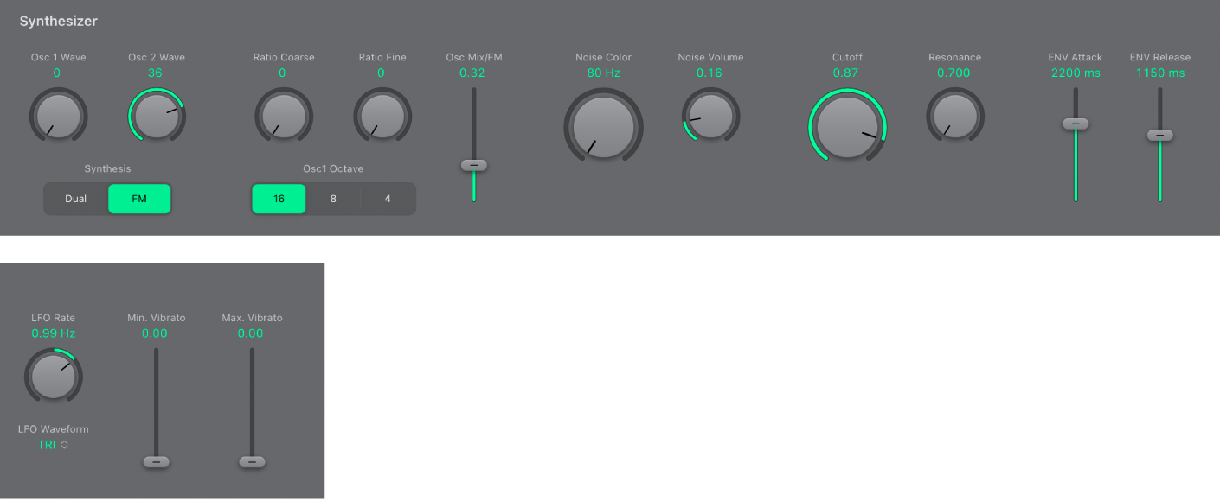Click the Osc 1 Wave knob
Viewport: 1220px width, 501px height.
58,115
